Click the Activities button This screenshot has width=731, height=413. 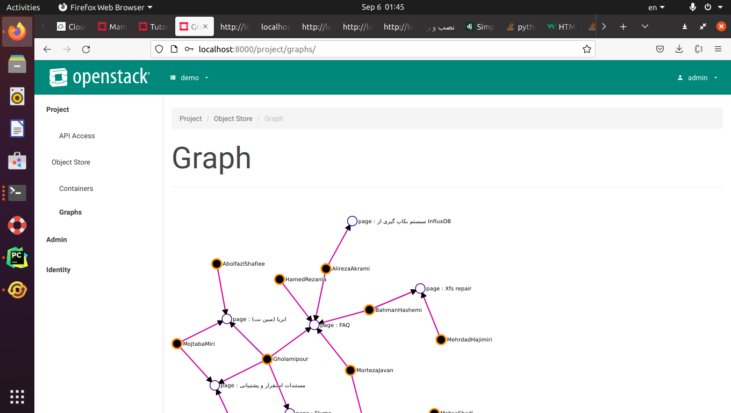tap(23, 7)
